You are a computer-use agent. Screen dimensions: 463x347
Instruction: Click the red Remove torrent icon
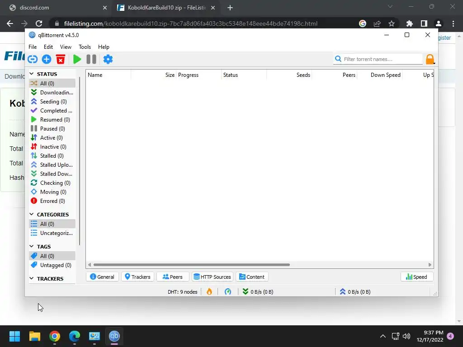61,59
